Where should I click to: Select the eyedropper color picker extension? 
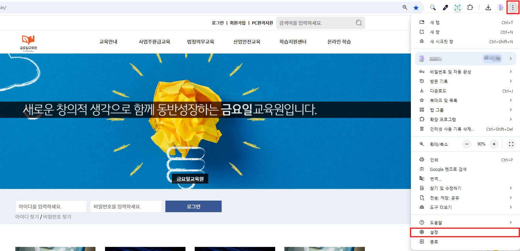tap(445, 7)
